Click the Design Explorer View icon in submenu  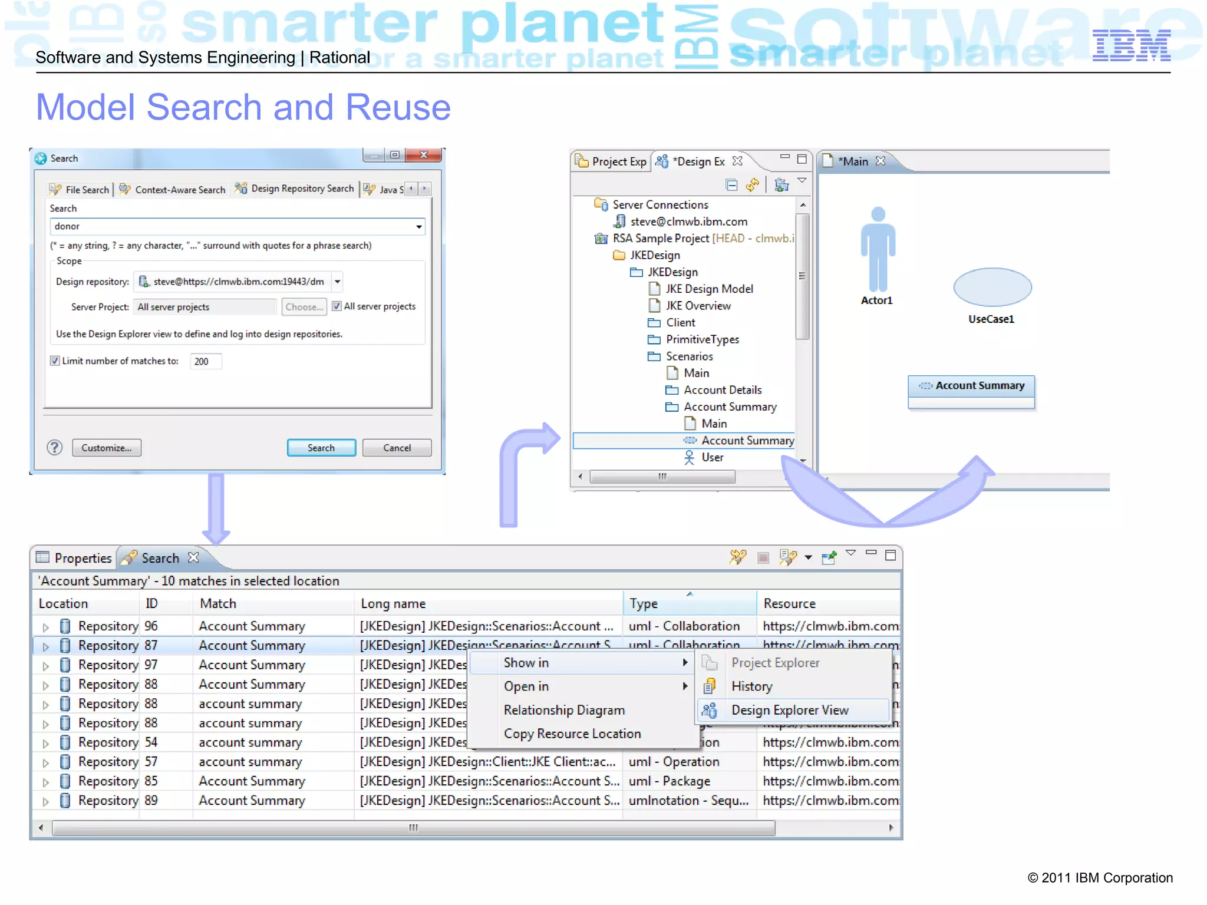[710, 711]
